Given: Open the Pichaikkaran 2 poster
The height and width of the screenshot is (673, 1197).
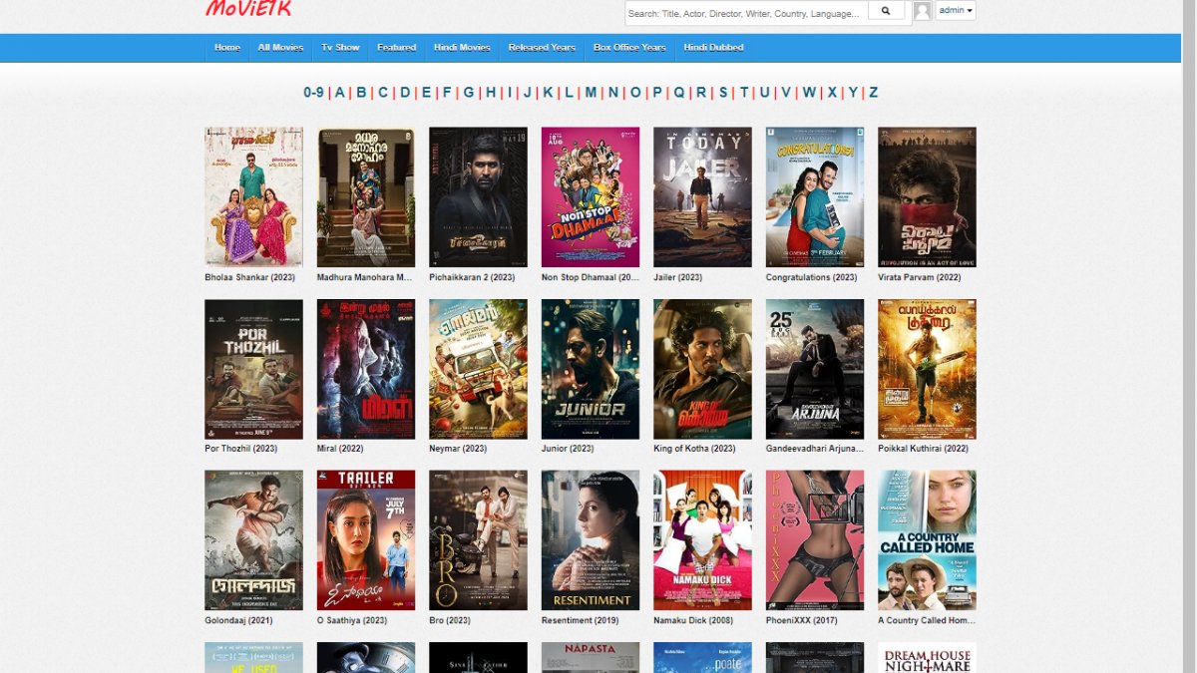Looking at the screenshot, I should pos(478,196).
